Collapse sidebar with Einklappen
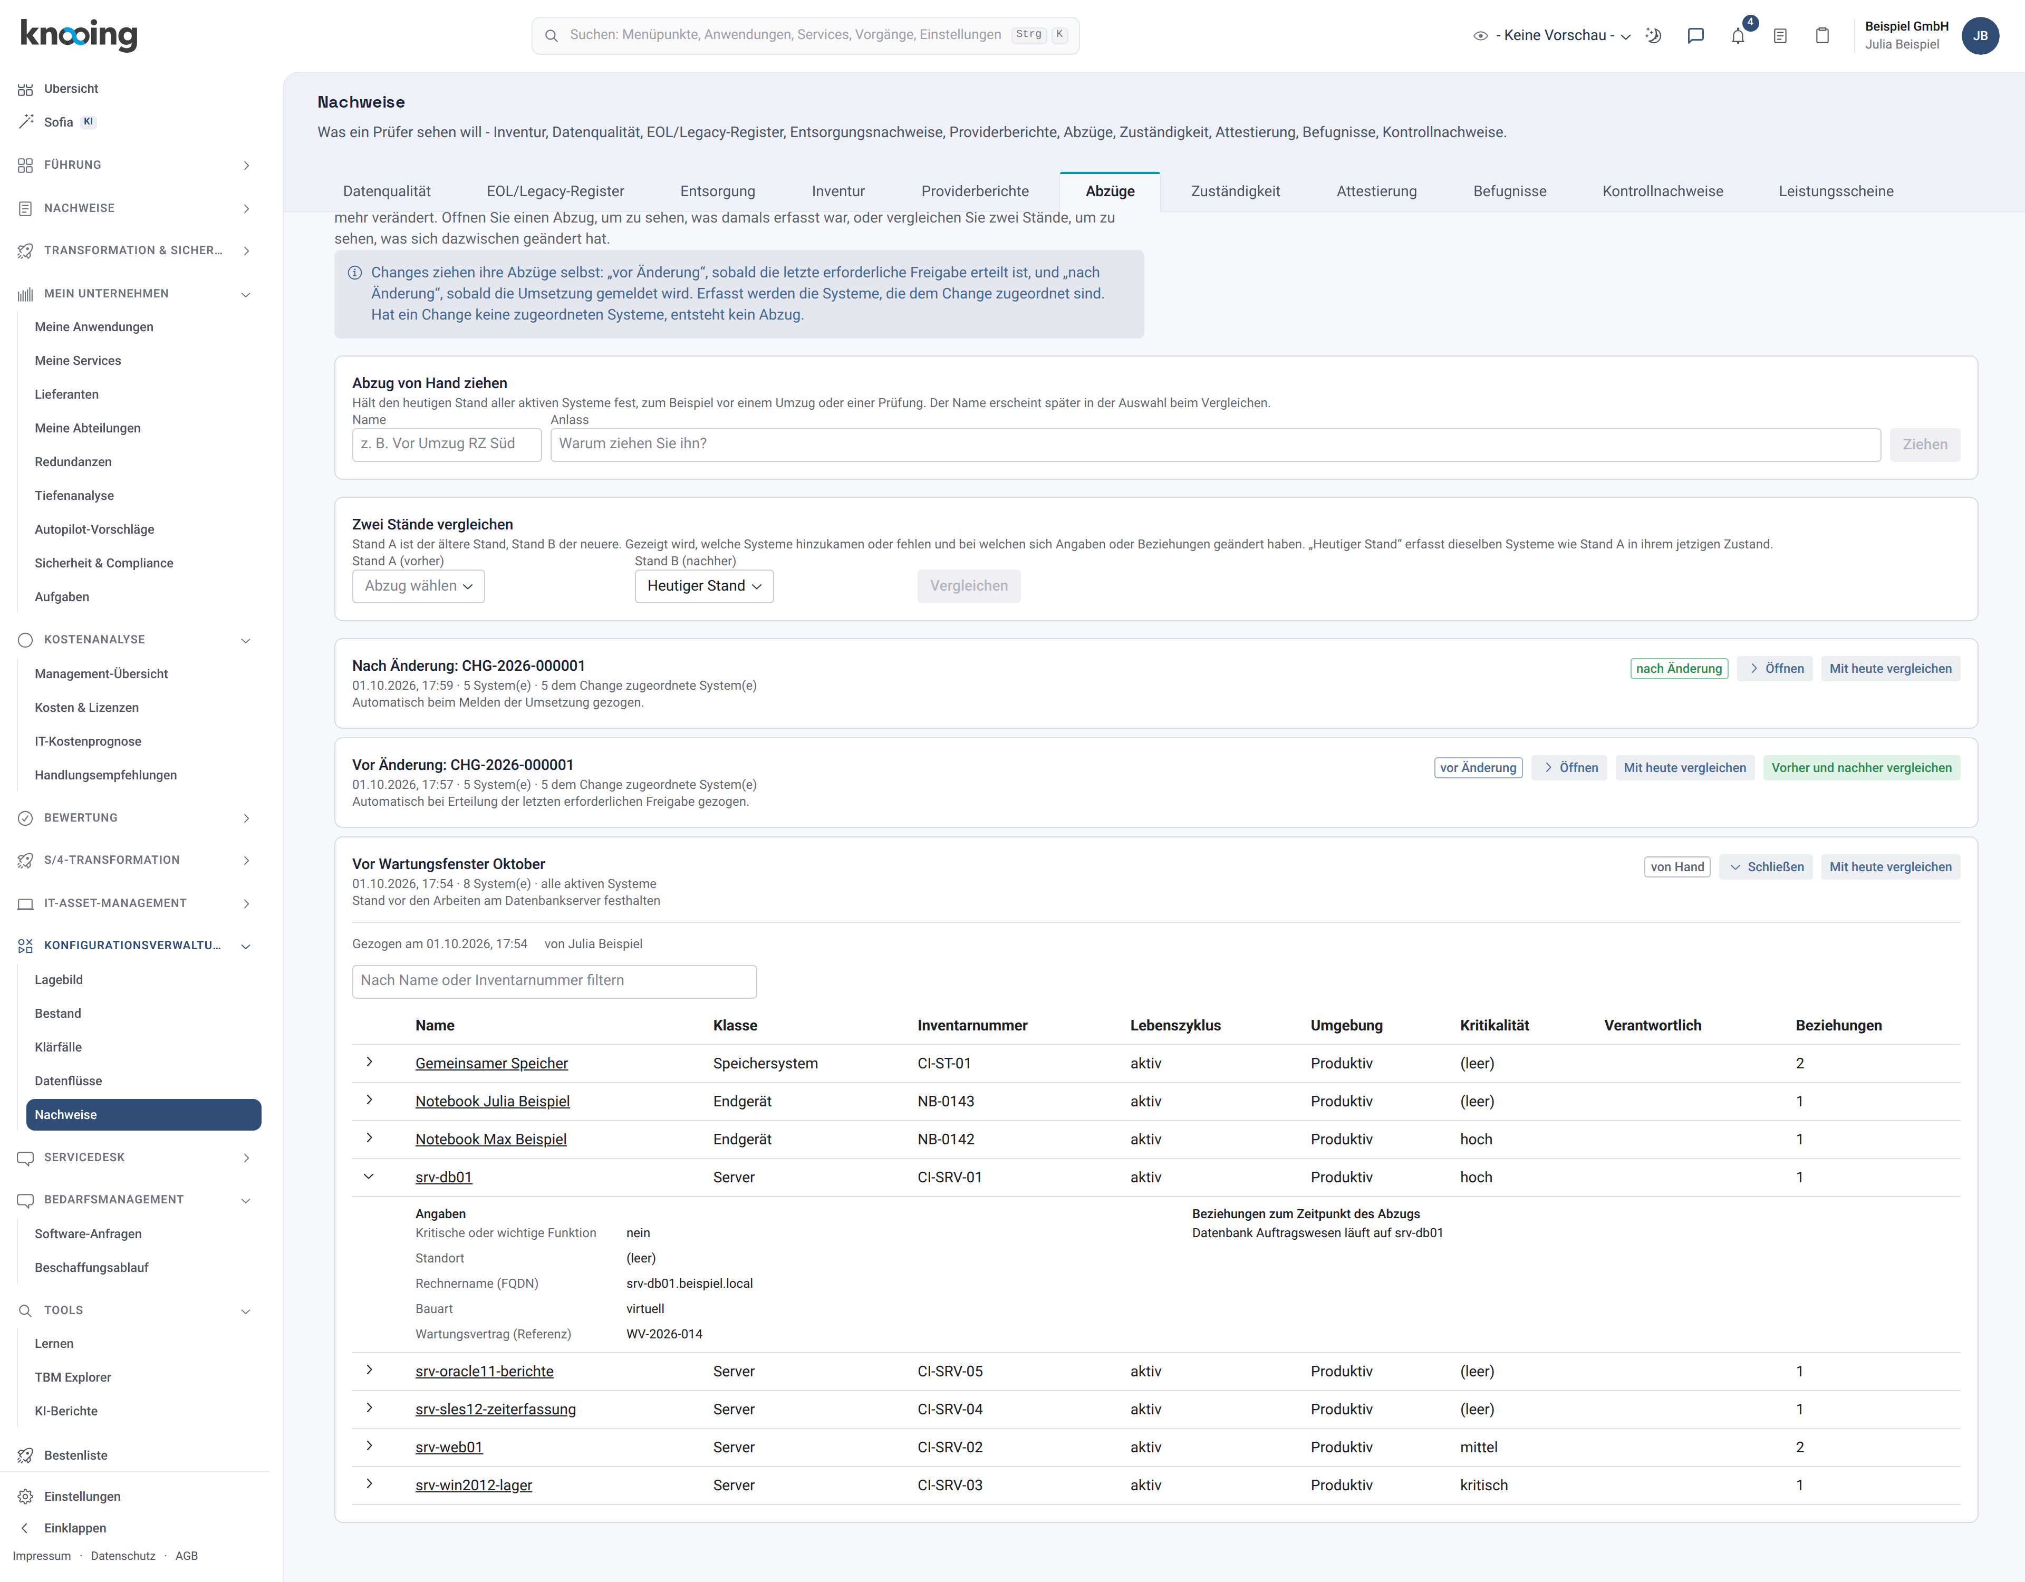The width and height of the screenshot is (2025, 1582). click(74, 1527)
